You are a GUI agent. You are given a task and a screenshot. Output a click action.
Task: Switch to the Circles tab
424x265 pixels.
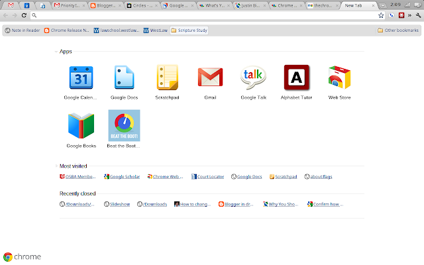tap(142, 5)
